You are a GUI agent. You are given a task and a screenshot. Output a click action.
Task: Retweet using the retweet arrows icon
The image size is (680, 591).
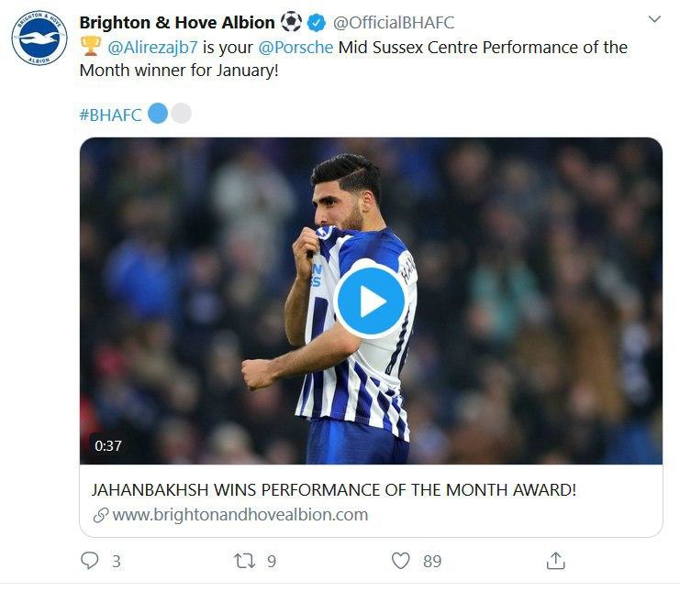[245, 561]
